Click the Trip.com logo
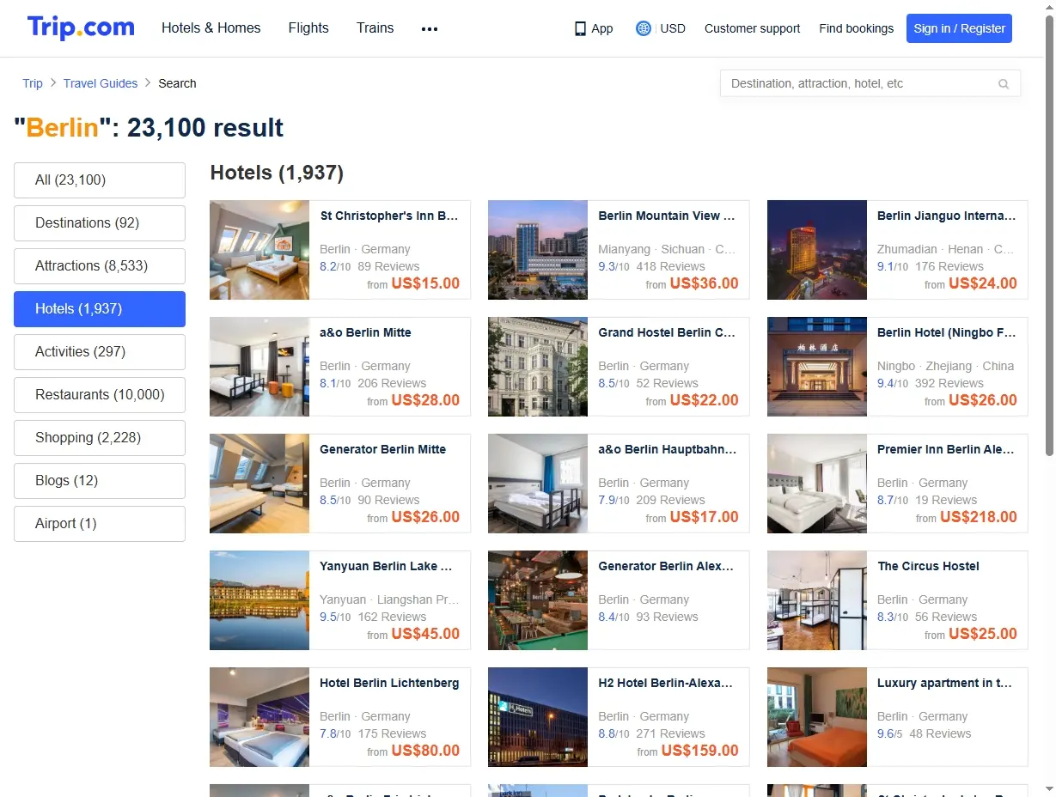 click(x=81, y=27)
